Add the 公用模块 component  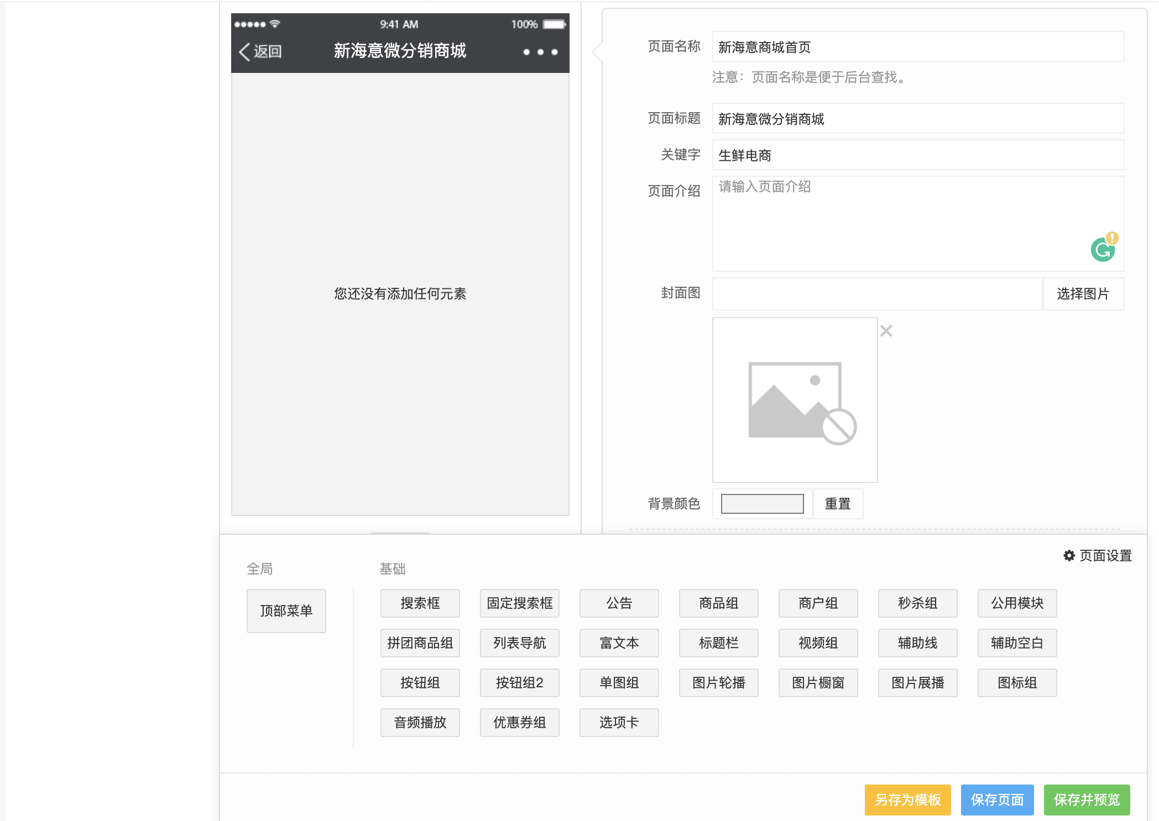(1017, 603)
